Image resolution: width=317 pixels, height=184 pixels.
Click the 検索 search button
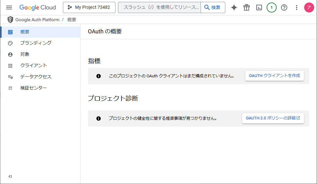tap(213, 7)
